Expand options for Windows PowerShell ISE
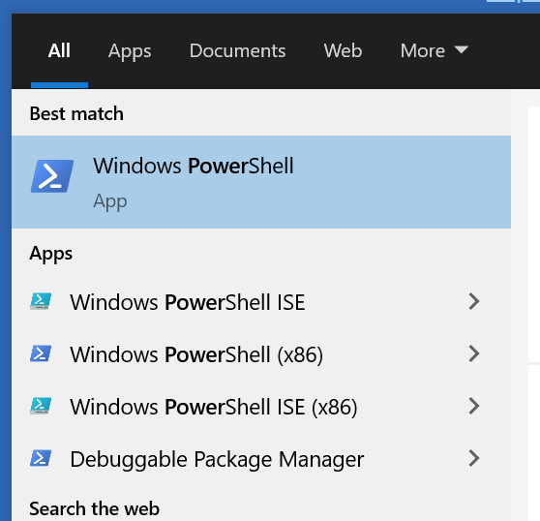Image resolution: width=540 pixels, height=521 pixels. pos(474,301)
